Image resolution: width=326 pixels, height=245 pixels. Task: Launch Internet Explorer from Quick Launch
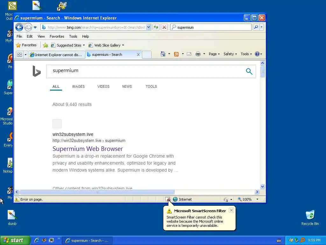pos(37,241)
